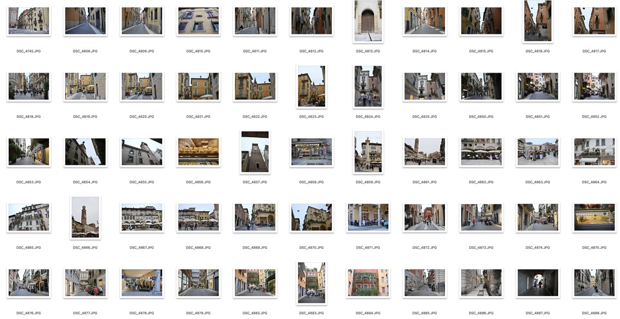Select the DSC_4873.JPG street thumbnail

(x=481, y=217)
